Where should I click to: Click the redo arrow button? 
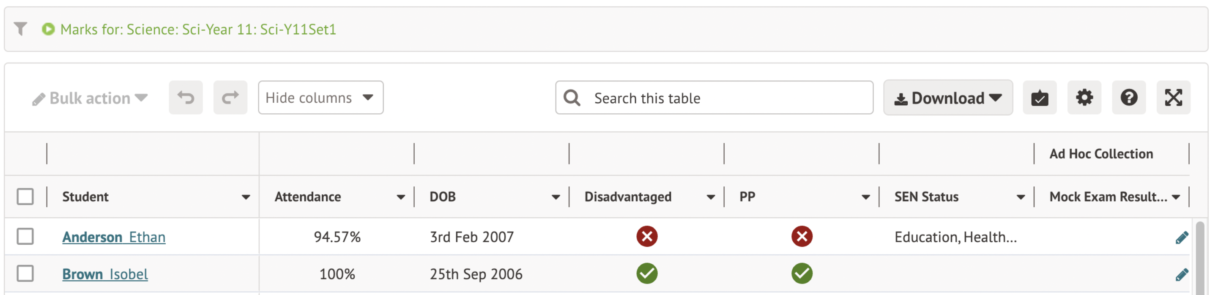click(230, 98)
